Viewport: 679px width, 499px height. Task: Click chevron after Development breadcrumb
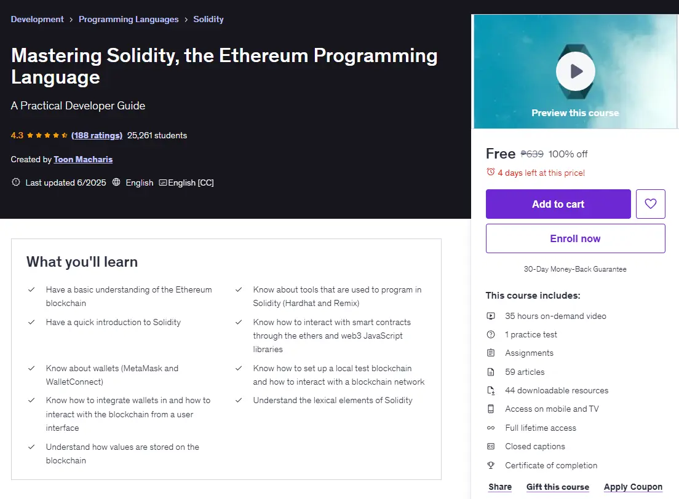pos(71,20)
